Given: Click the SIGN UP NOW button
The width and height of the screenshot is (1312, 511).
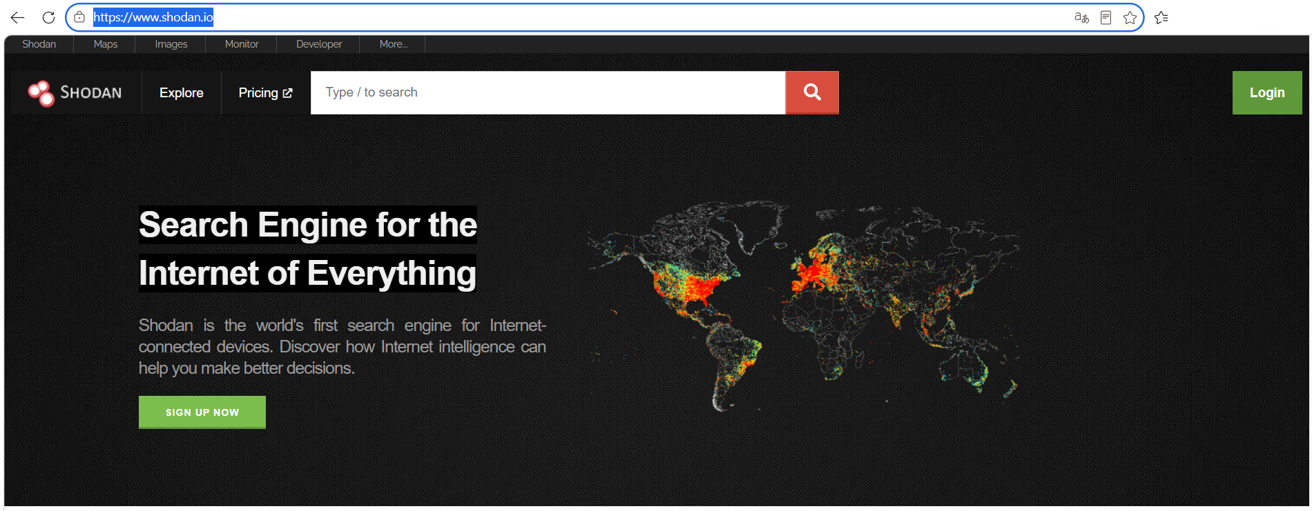Looking at the screenshot, I should click(202, 412).
